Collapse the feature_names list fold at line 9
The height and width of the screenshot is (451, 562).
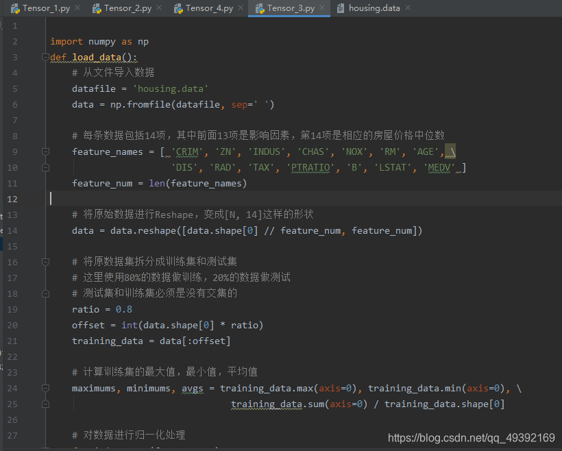(x=45, y=151)
